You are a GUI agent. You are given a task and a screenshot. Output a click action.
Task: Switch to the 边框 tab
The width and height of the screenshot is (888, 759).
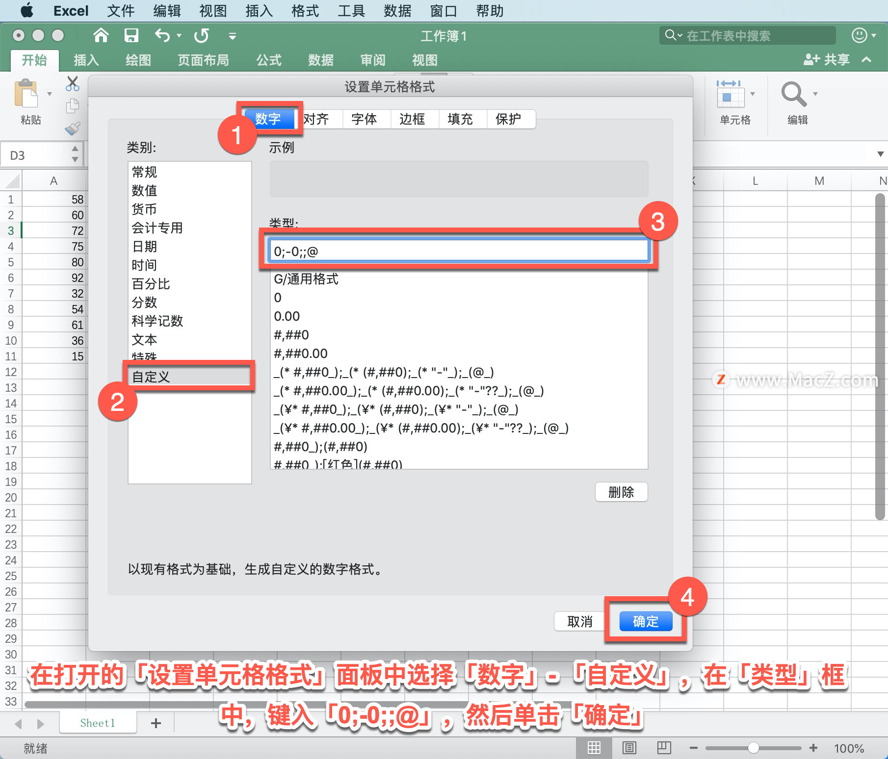click(x=413, y=119)
